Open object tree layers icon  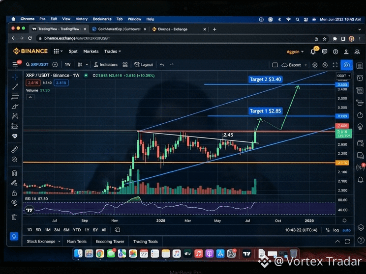coord(361,227)
